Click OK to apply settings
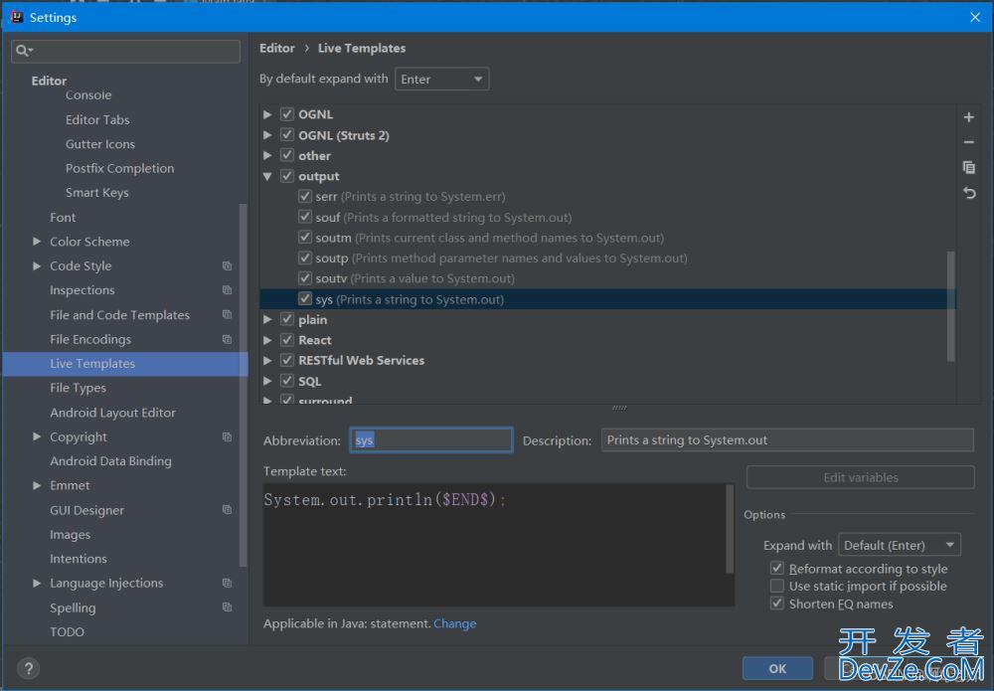 [x=778, y=668]
